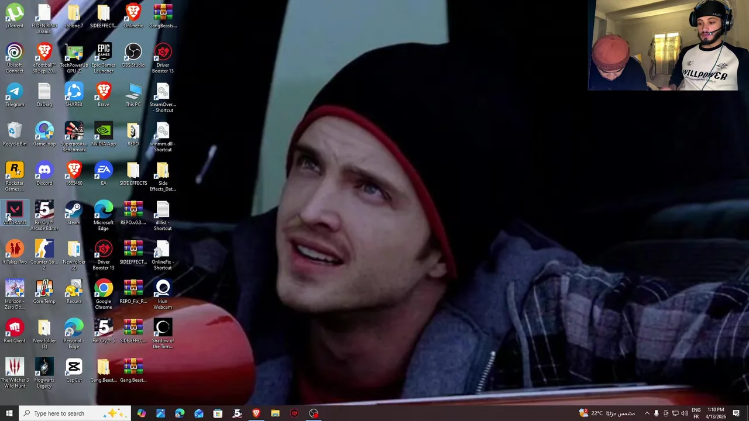Open the Photos app in the taskbar

point(160,413)
